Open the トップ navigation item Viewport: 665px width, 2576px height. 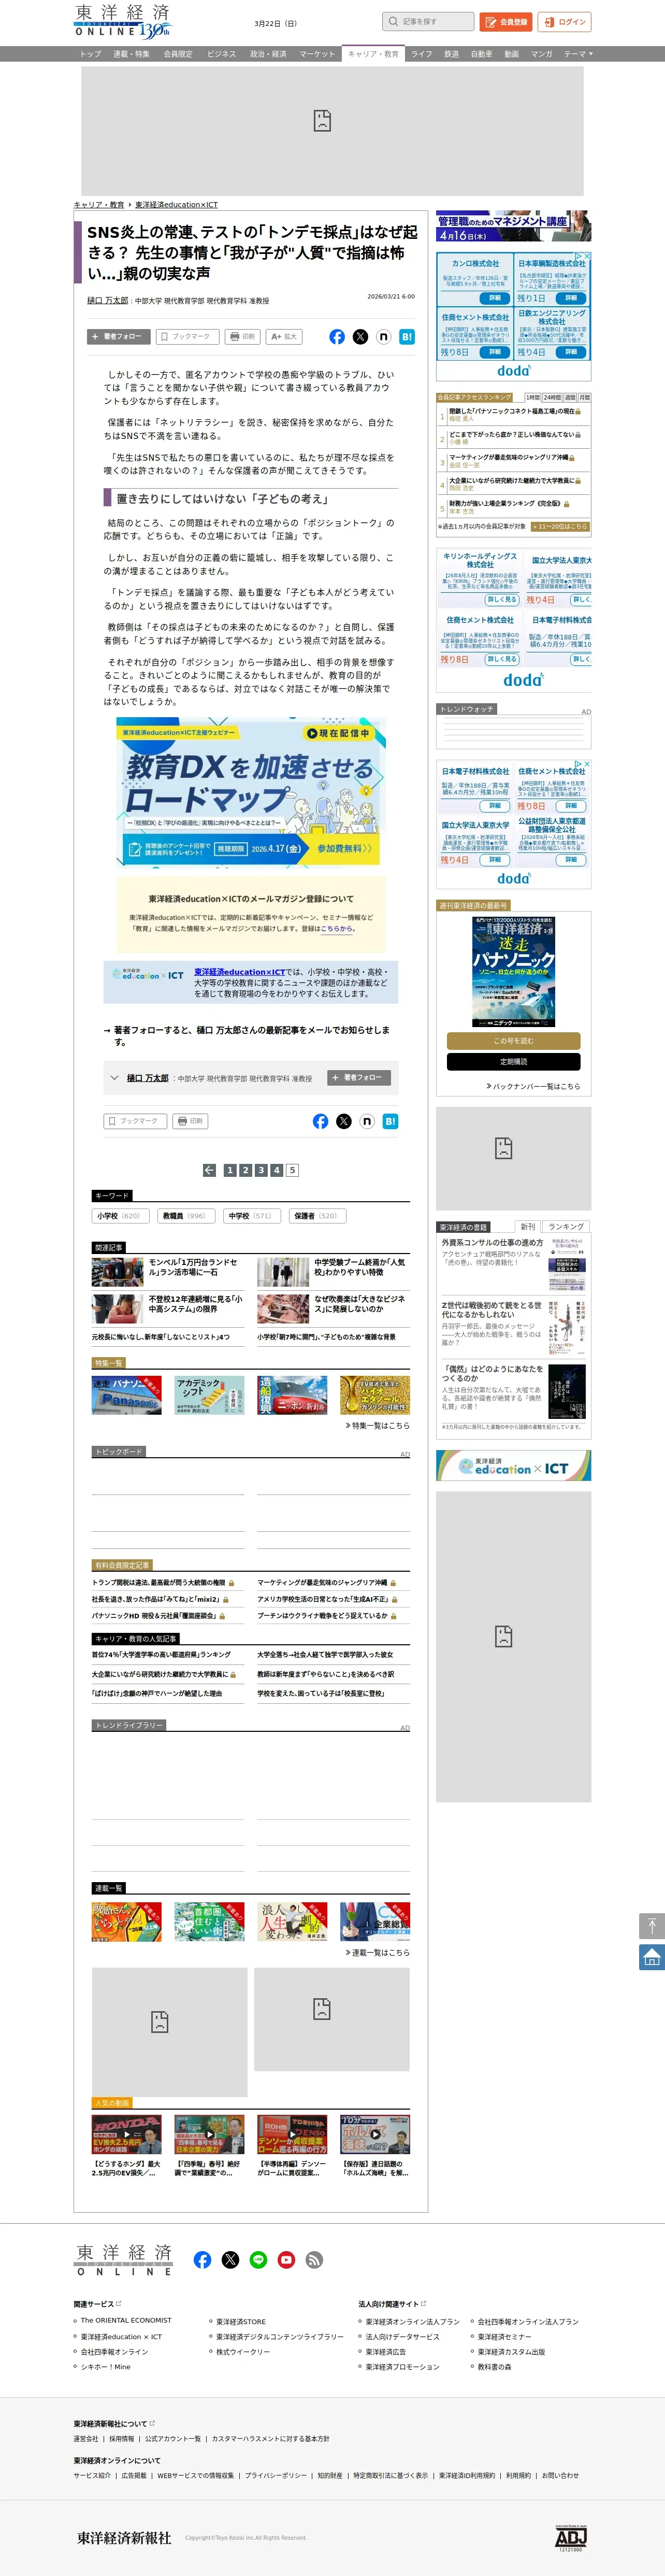pyautogui.click(x=90, y=54)
